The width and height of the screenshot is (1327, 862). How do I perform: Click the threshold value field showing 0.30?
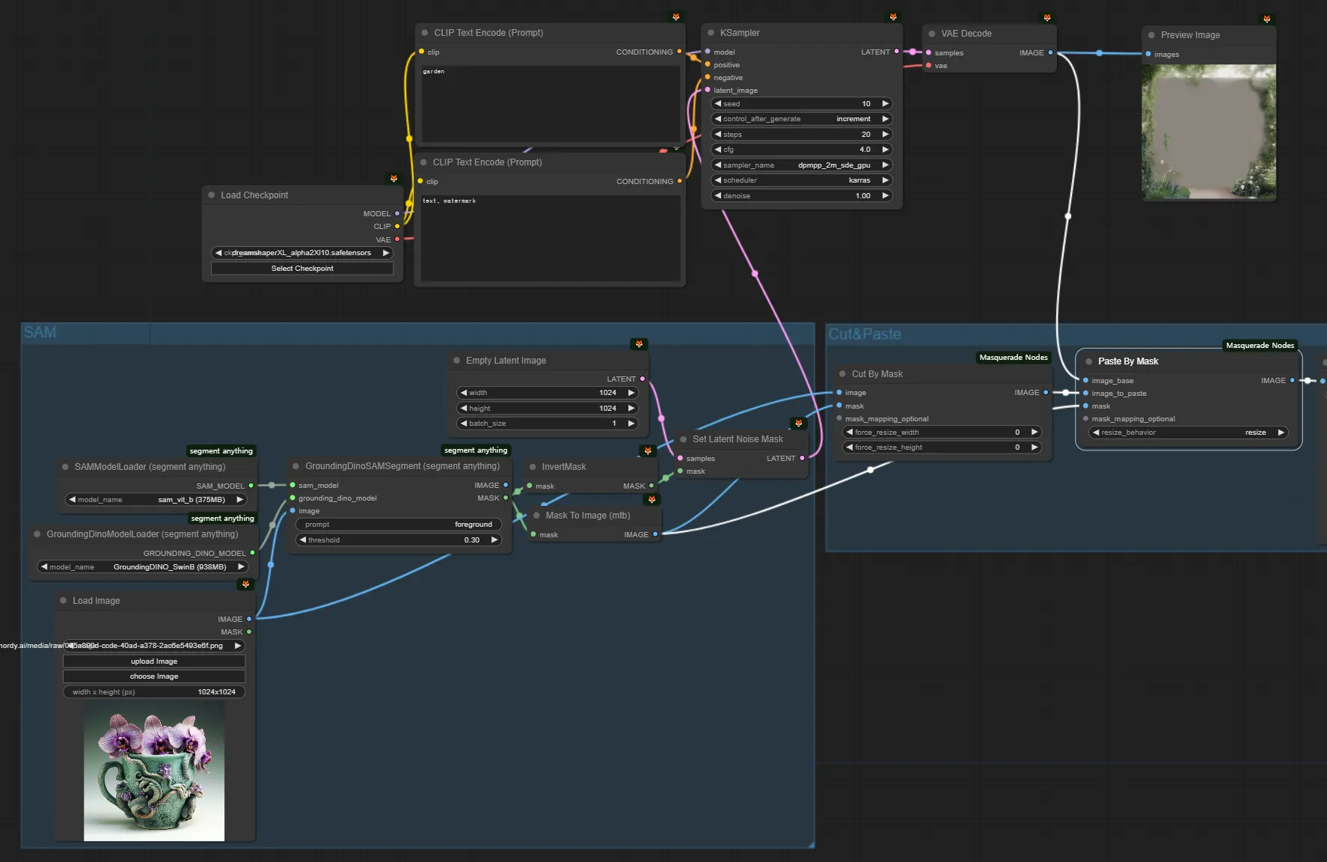point(399,540)
